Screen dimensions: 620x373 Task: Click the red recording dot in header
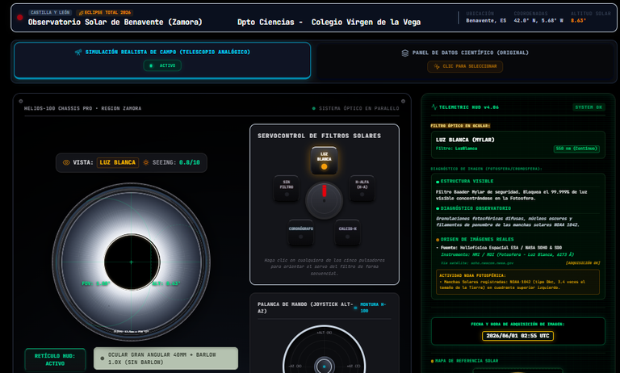19,18
